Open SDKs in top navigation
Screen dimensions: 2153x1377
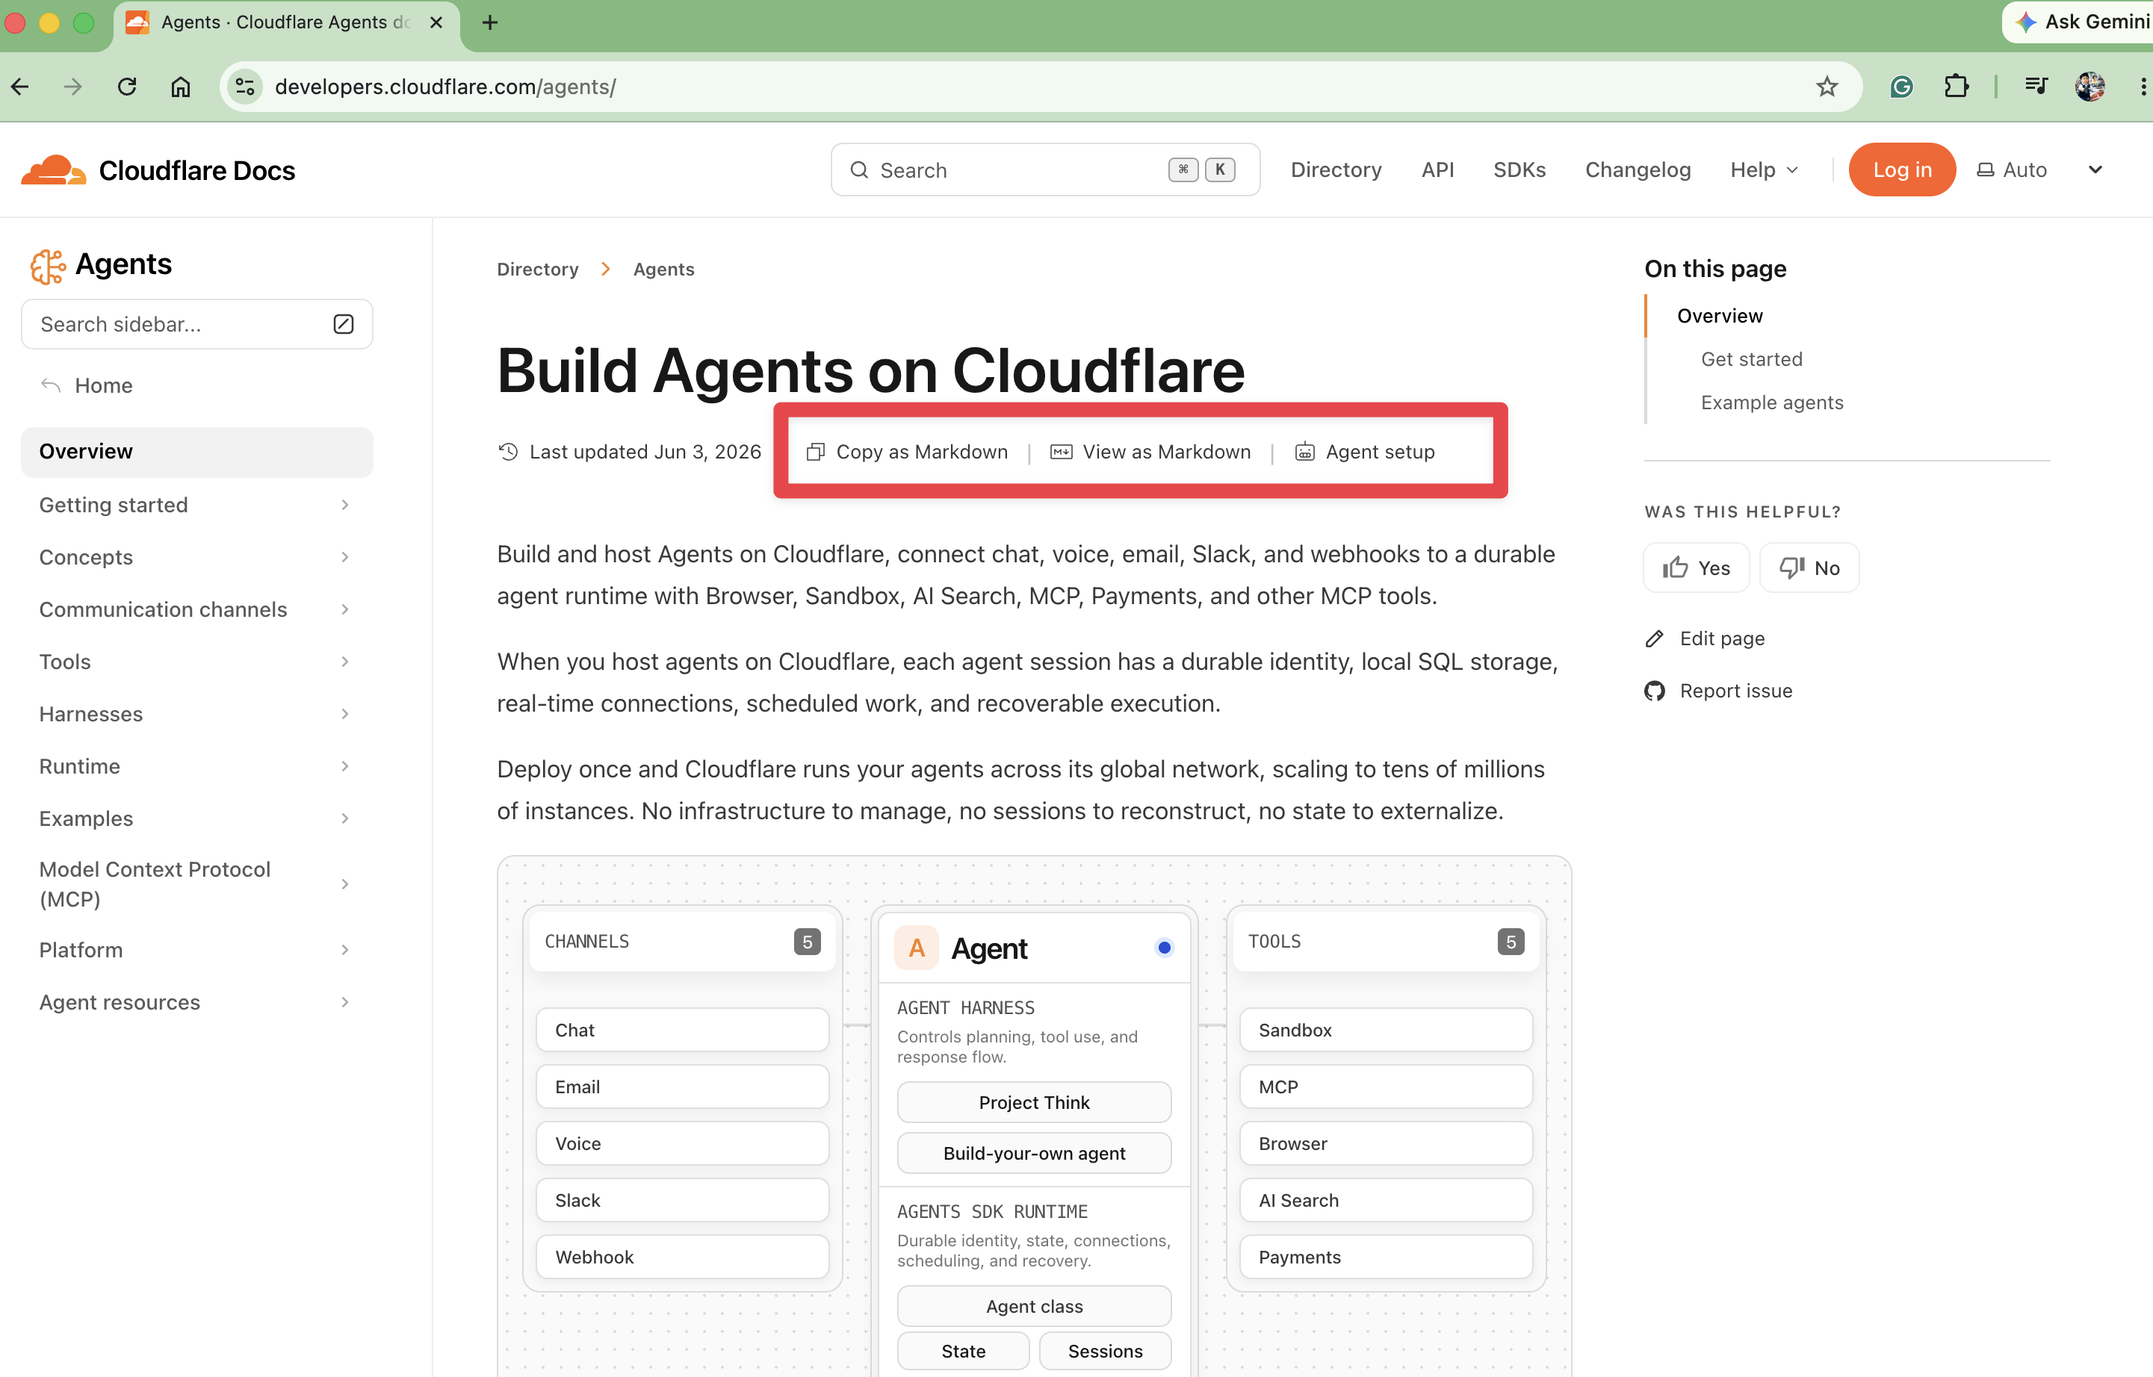(1519, 170)
